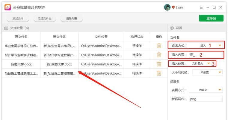Viewport: 228px width, 120px height.
Task: Delete the 我的大学.docx row with trash icon
Action: [159, 64]
